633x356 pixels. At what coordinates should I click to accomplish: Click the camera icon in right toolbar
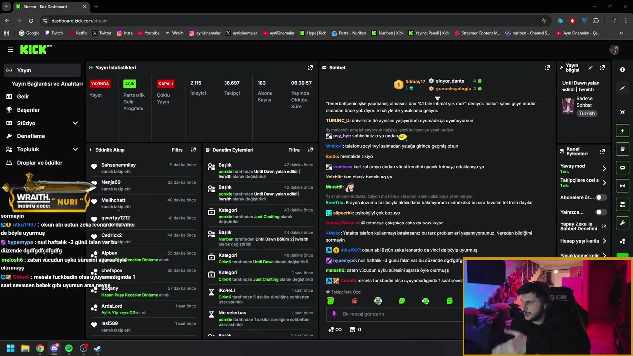pos(622,204)
